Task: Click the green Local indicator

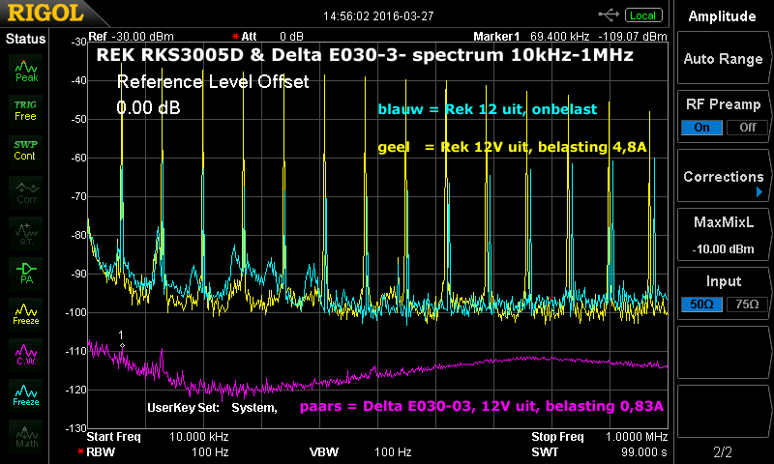Action: coord(643,15)
